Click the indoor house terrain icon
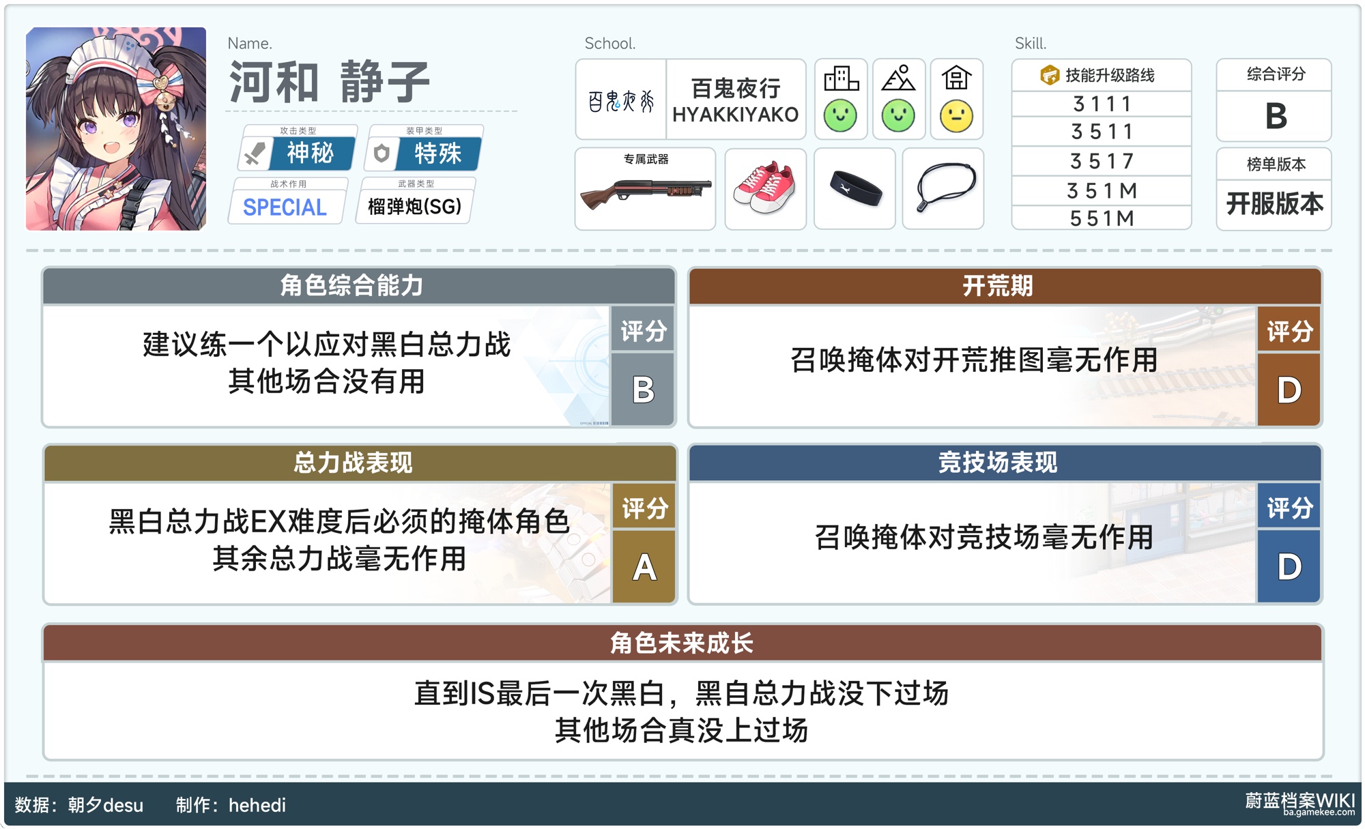Screen dimensions: 1365x829 coord(956,78)
